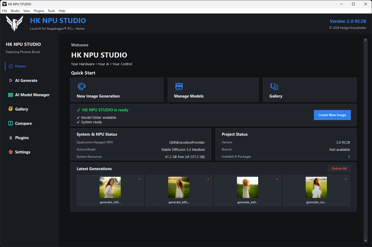This screenshot has width=372, height=247.
Task: Click the stacked images icon for Gallery card
Action: coord(274,86)
